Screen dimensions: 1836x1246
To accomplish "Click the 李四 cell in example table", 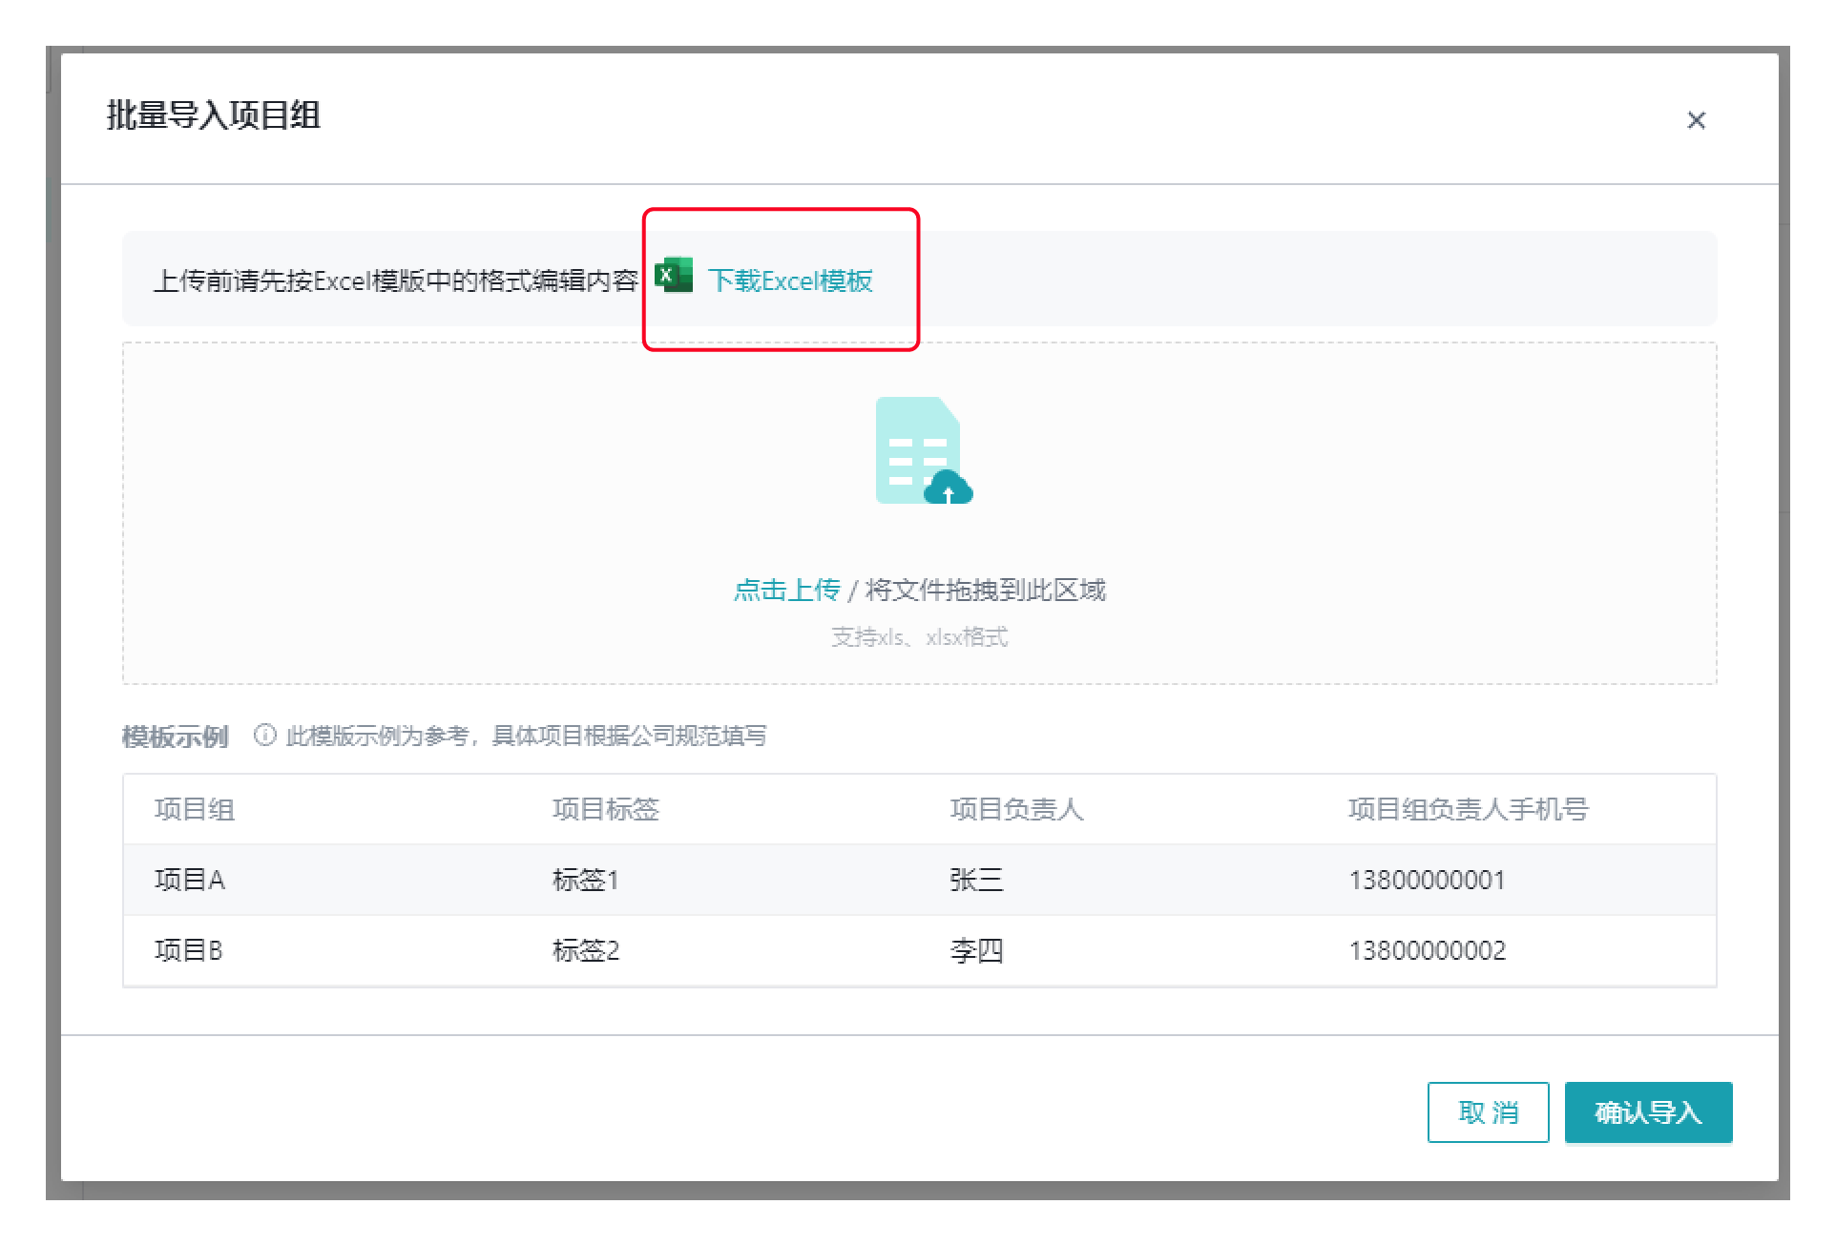I will click(x=976, y=950).
